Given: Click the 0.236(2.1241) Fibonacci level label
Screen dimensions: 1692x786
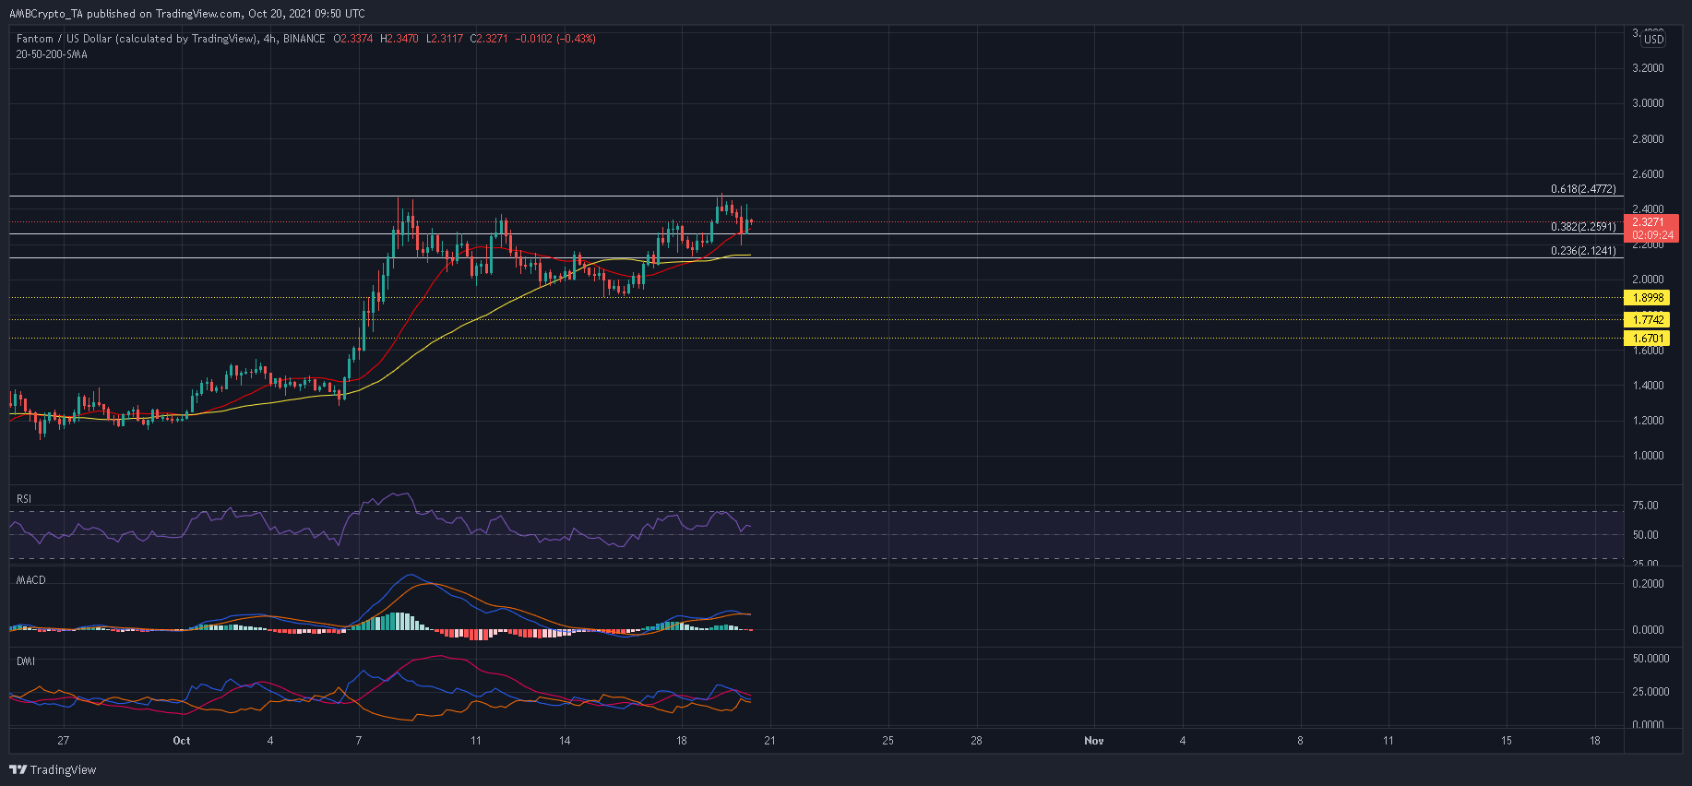Looking at the screenshot, I should click(1583, 251).
